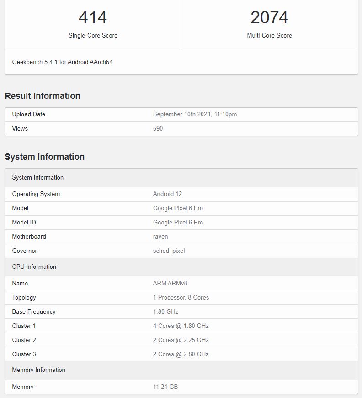Image resolution: width=362 pixels, height=398 pixels.
Task: Click the 414 single-core score number
Action: coord(93,17)
